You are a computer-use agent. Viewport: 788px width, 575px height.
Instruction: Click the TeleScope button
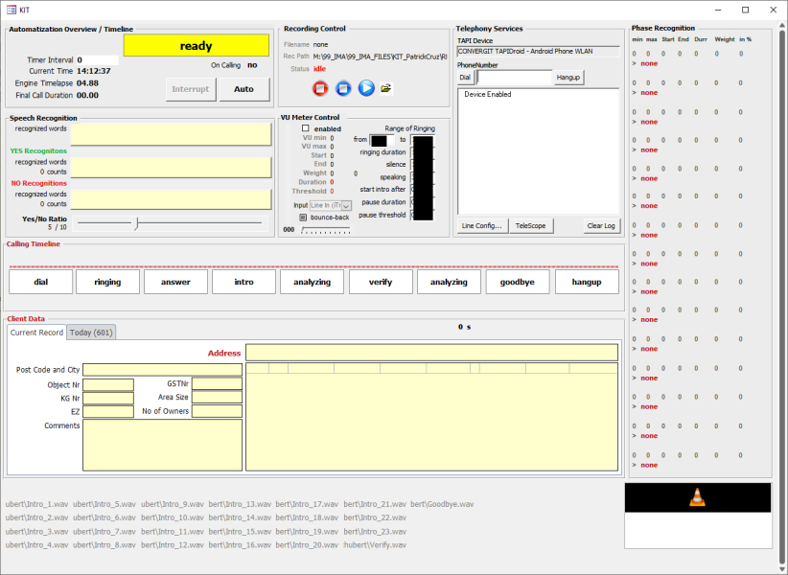click(x=530, y=226)
